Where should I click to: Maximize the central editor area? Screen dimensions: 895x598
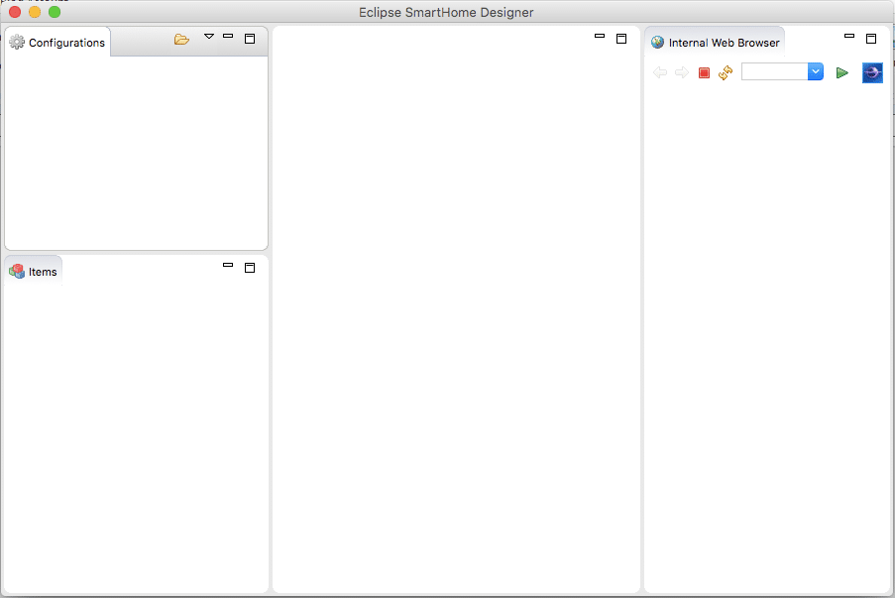point(621,39)
